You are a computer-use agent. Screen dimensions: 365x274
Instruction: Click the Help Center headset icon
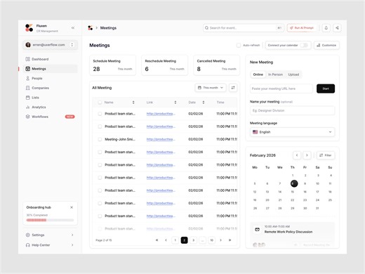[x=27, y=245]
